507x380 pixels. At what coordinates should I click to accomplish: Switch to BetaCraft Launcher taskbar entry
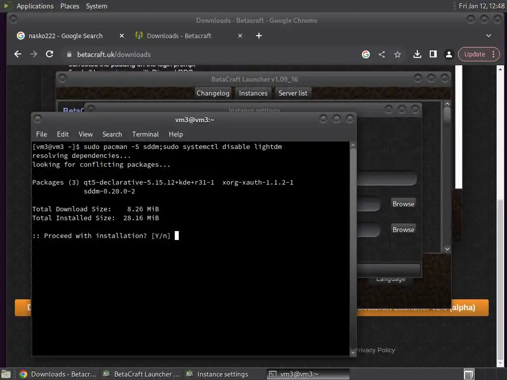(142, 374)
